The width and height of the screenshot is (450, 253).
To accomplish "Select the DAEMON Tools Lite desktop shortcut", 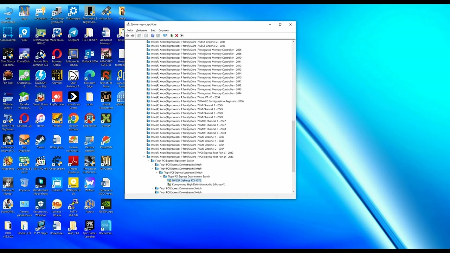I will pyautogui.click(x=40, y=79).
